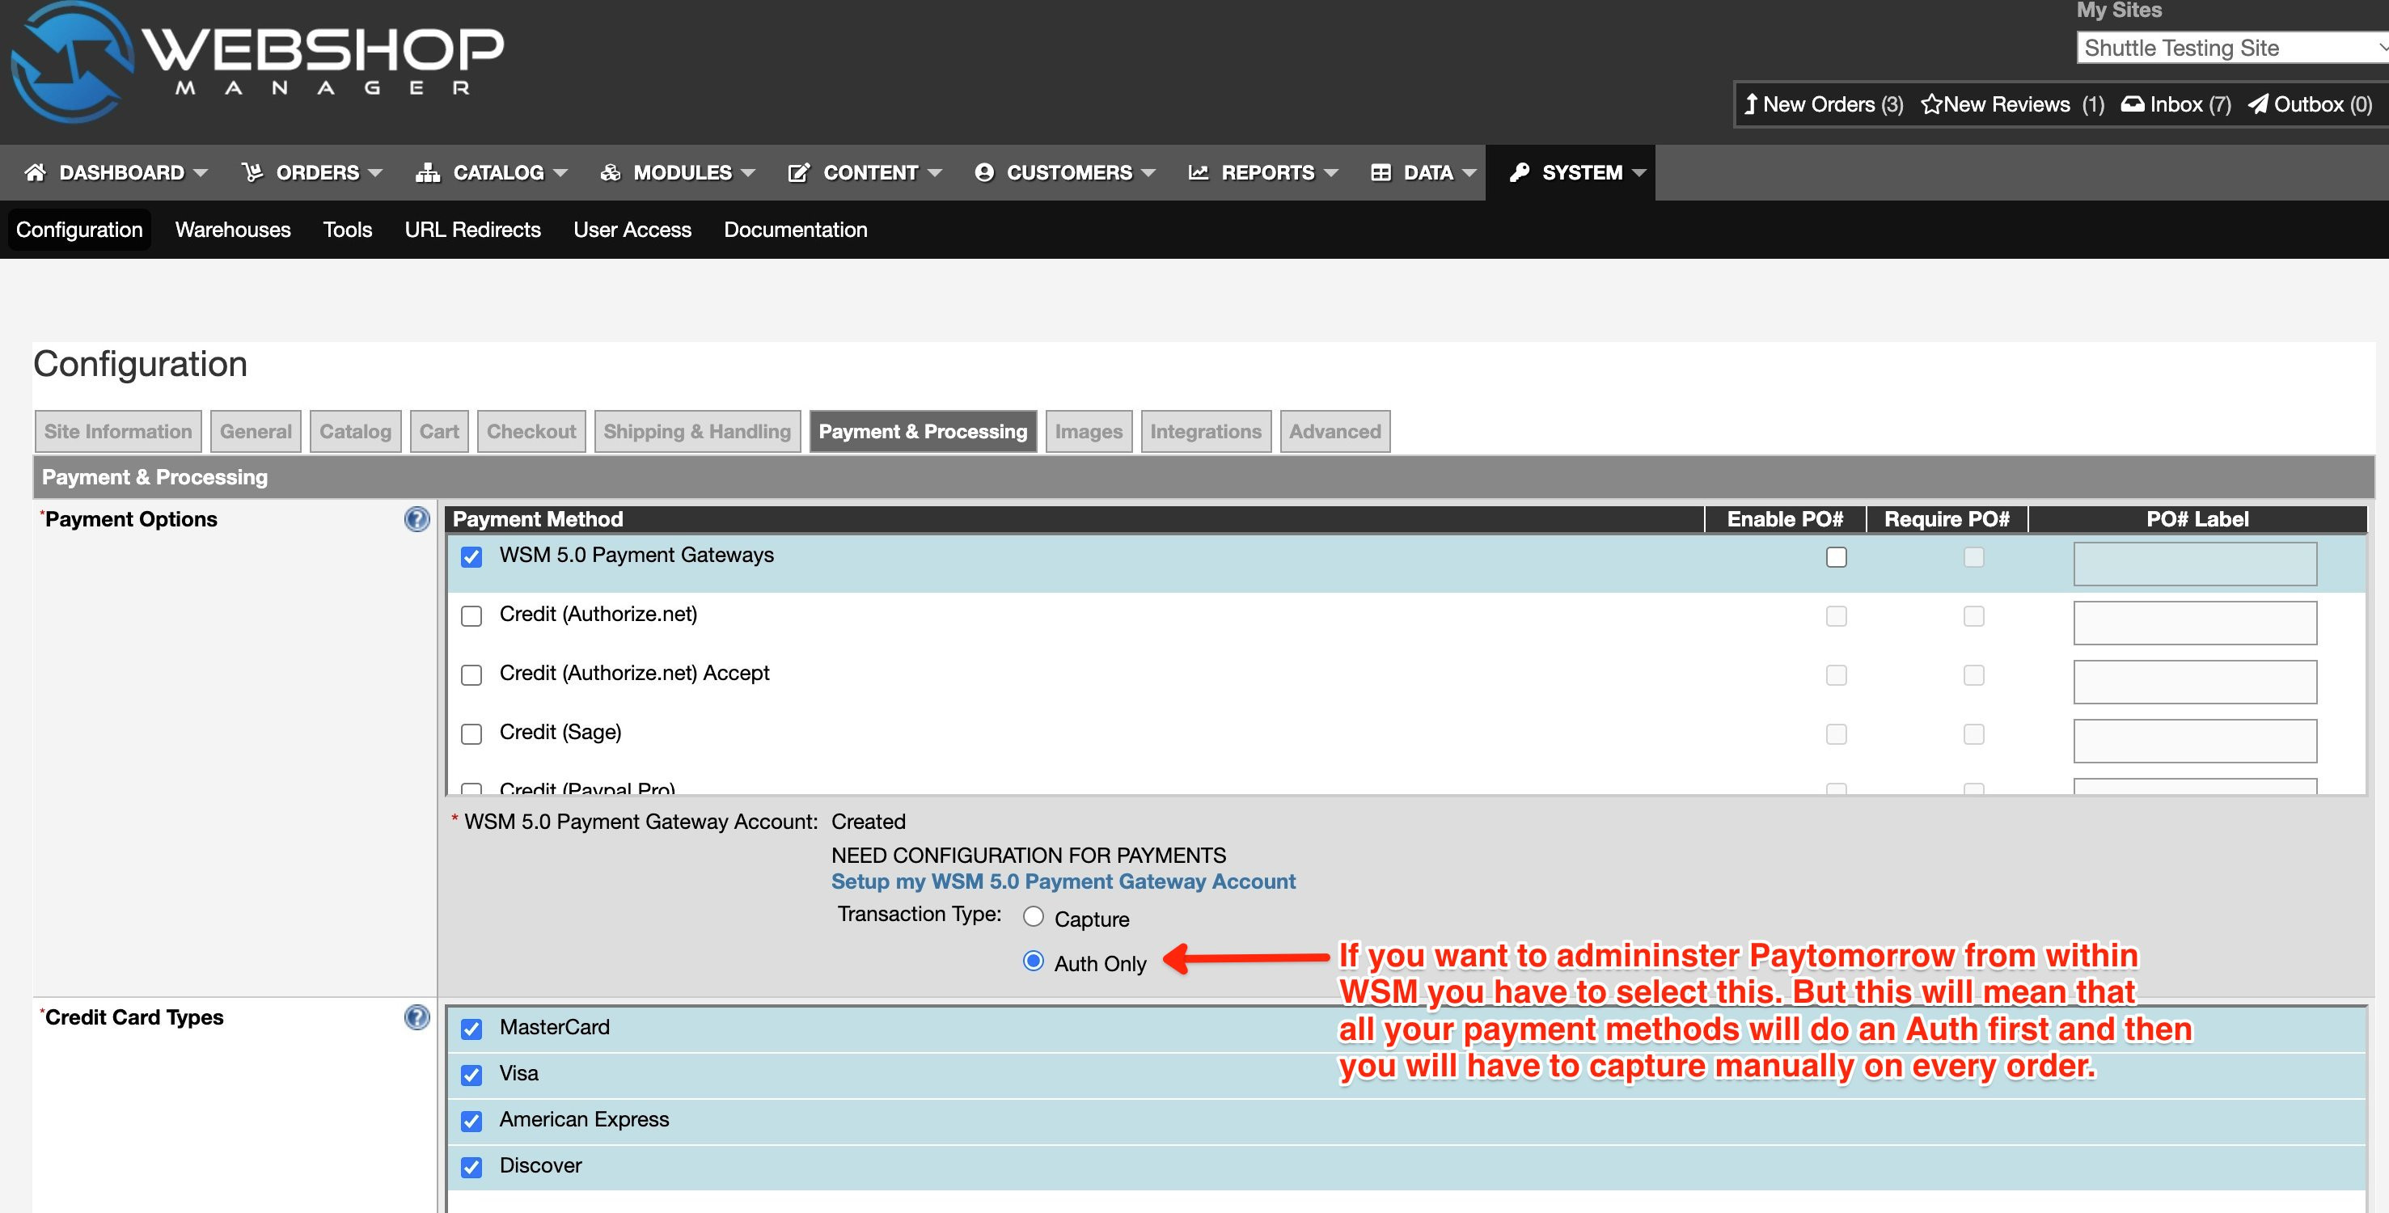Select the Capture transaction type radio
The height and width of the screenshot is (1213, 2389).
[x=1033, y=917]
